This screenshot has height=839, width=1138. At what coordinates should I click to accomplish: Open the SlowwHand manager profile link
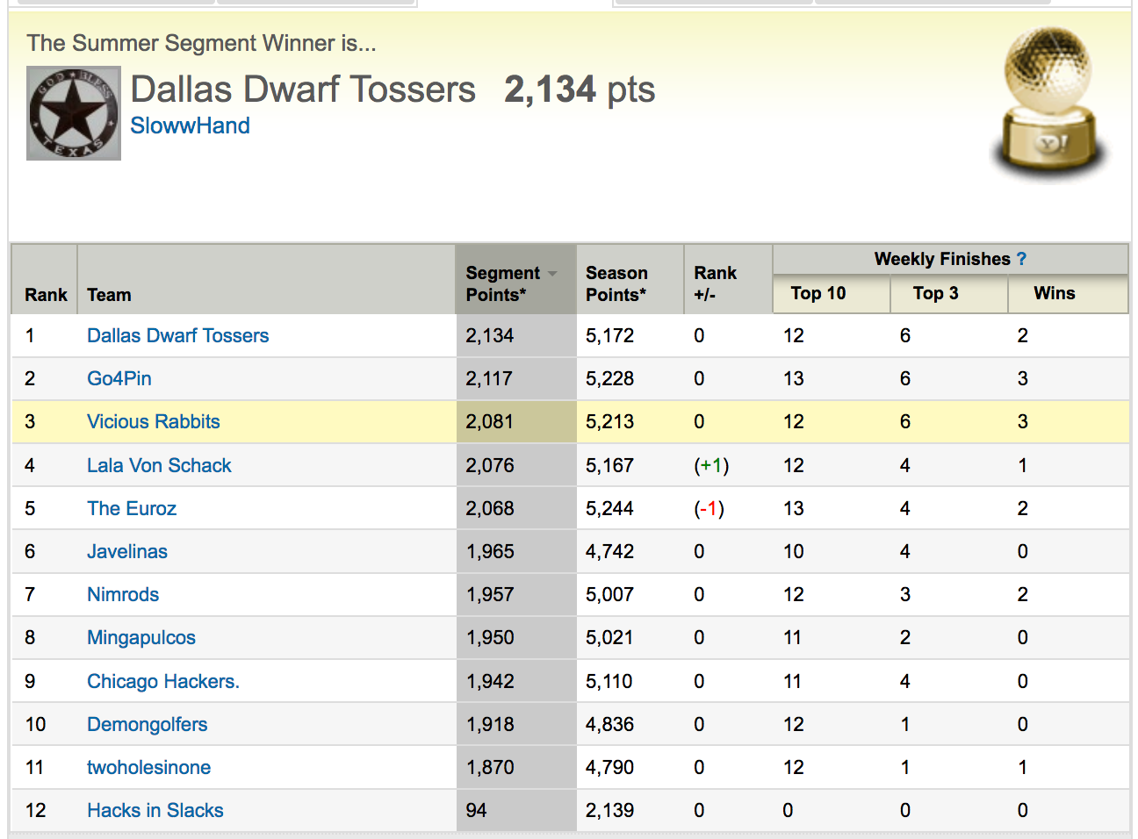pos(190,126)
